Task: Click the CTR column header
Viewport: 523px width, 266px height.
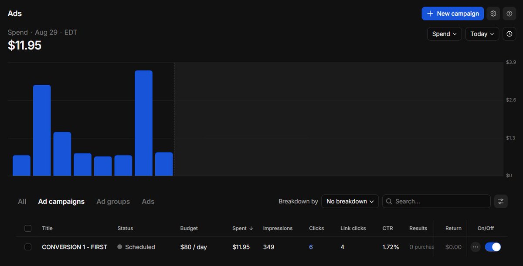Action: tap(387, 228)
